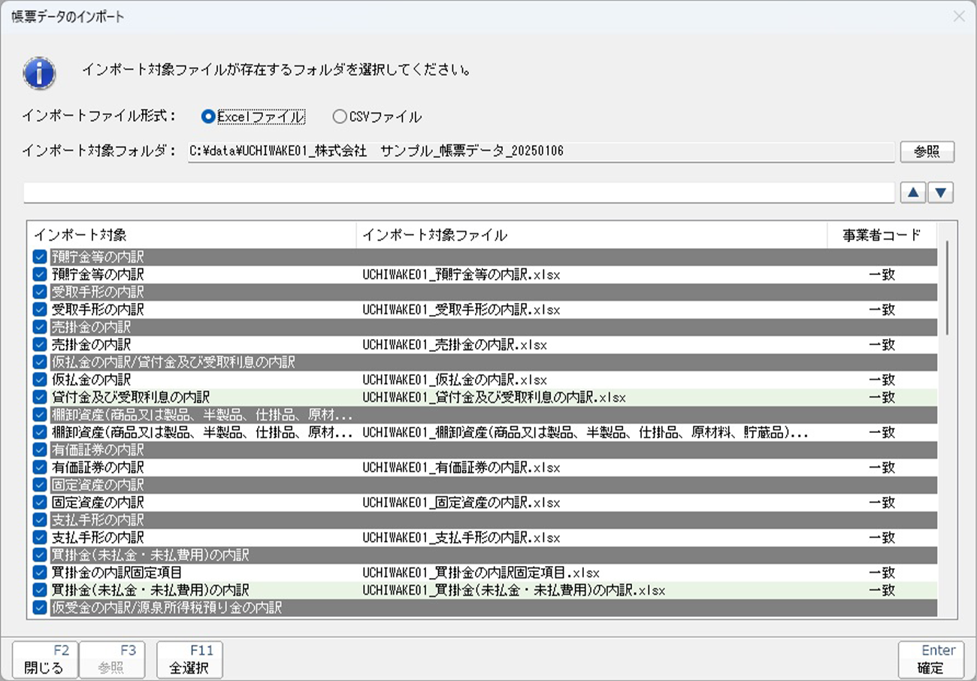Select the Excelファイル radio button
Viewport: 977px width, 681px height.
(208, 117)
